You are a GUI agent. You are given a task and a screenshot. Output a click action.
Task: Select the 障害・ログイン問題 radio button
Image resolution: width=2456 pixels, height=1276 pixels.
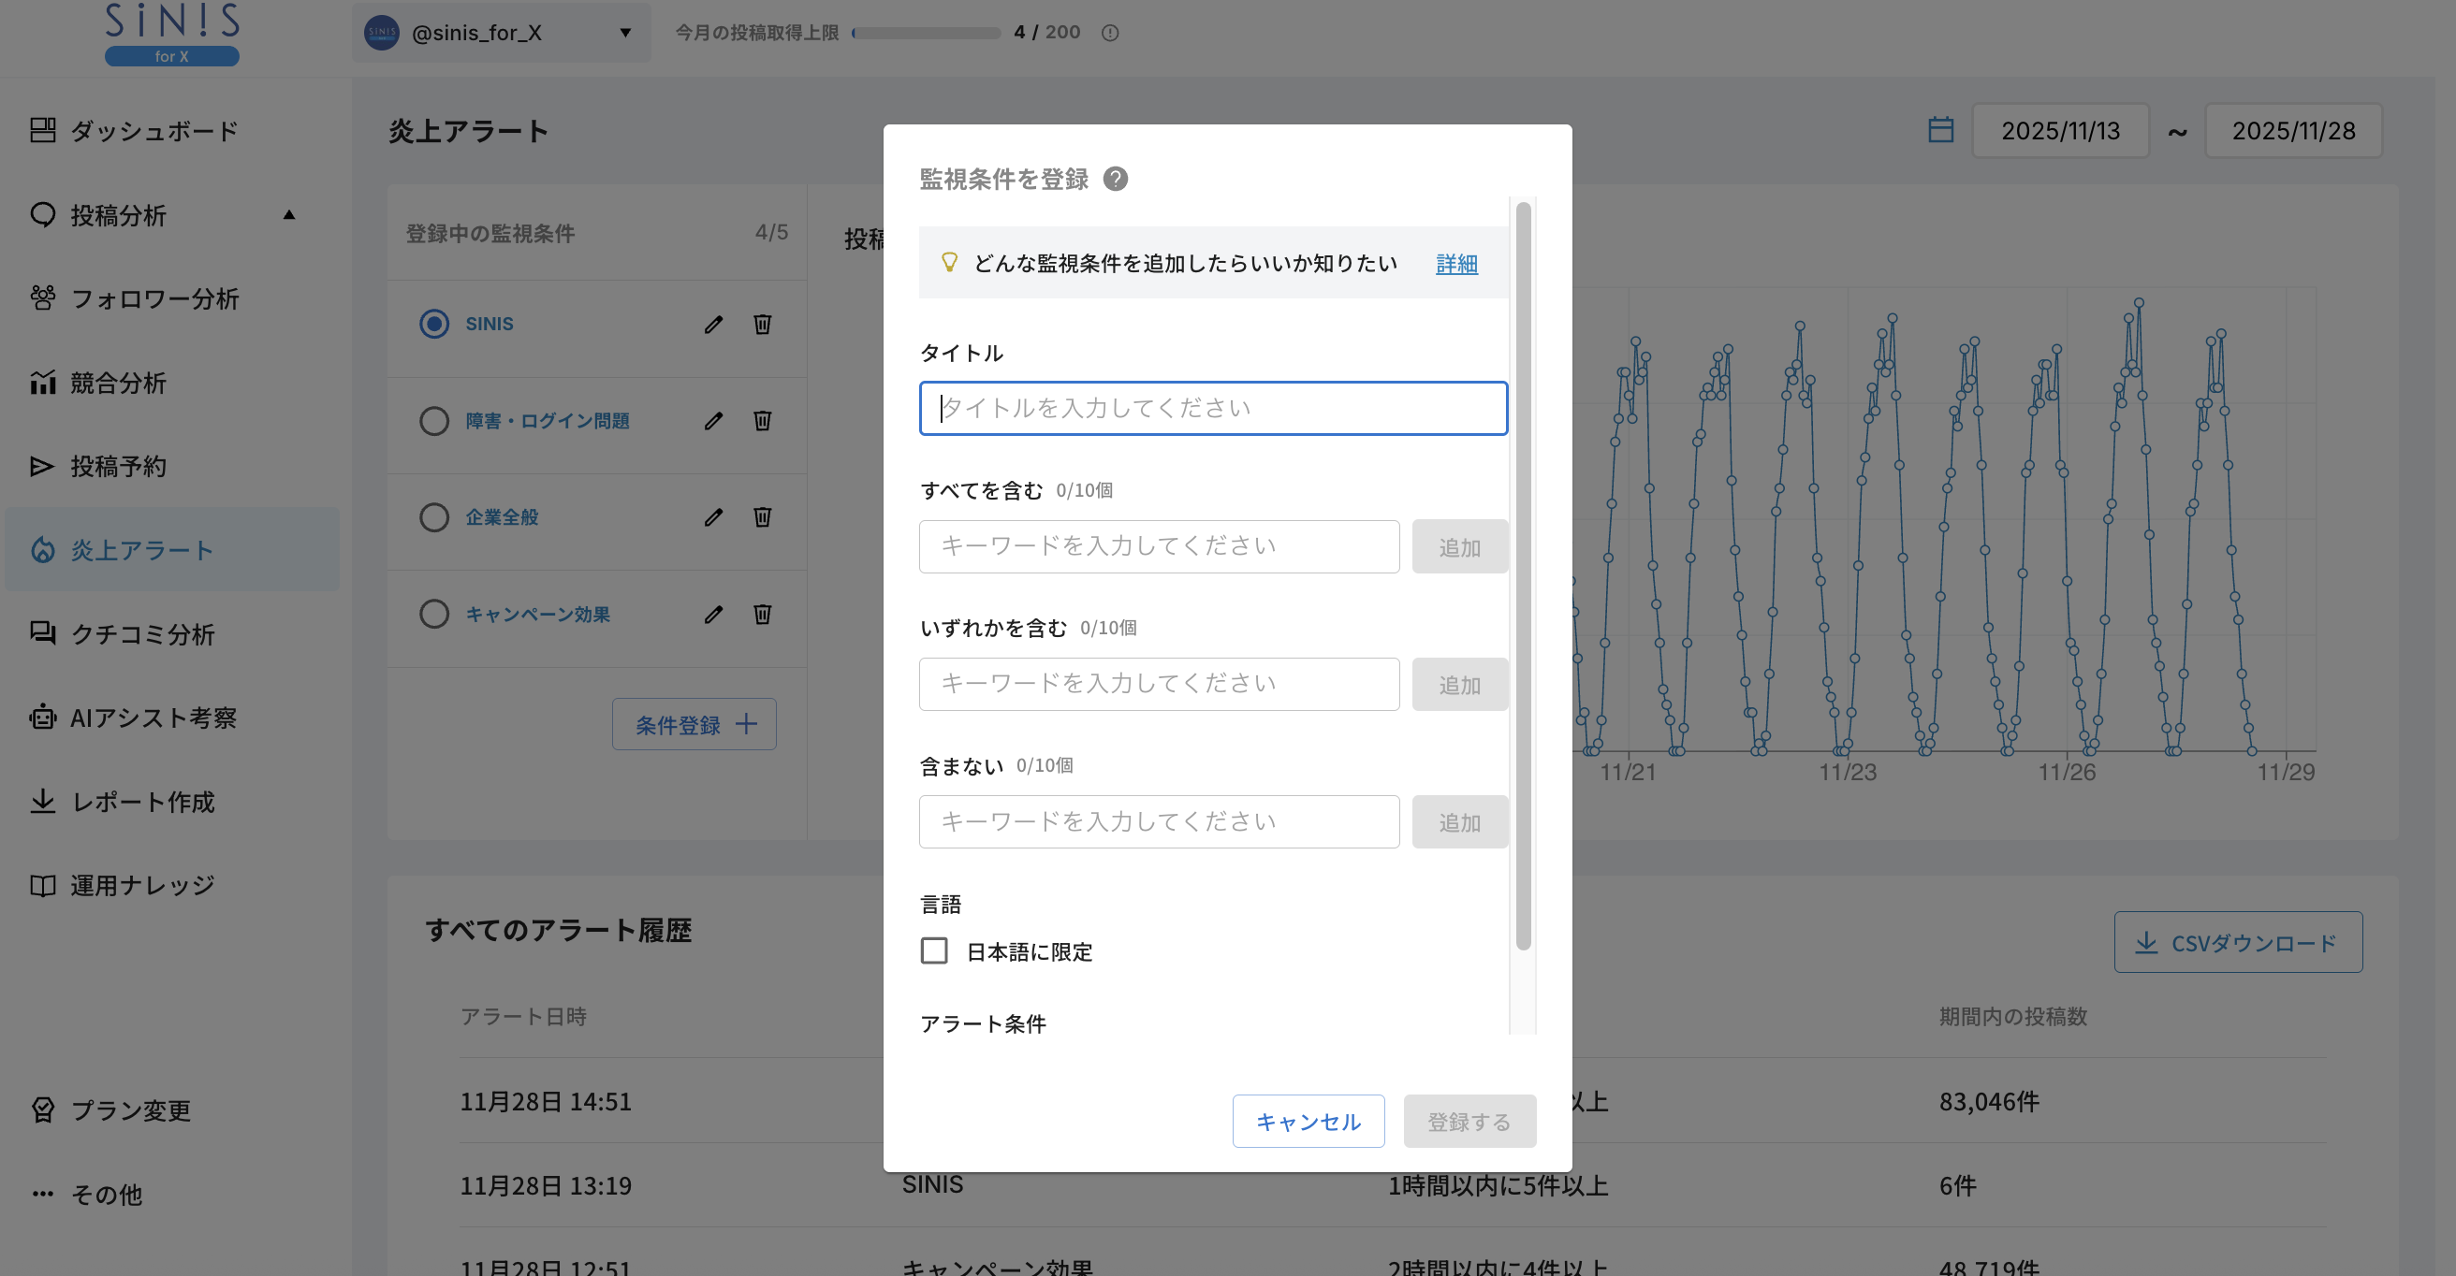[x=433, y=420]
